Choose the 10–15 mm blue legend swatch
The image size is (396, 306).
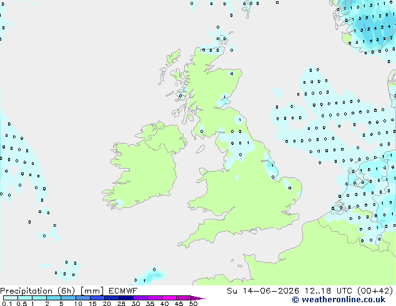click(83, 298)
